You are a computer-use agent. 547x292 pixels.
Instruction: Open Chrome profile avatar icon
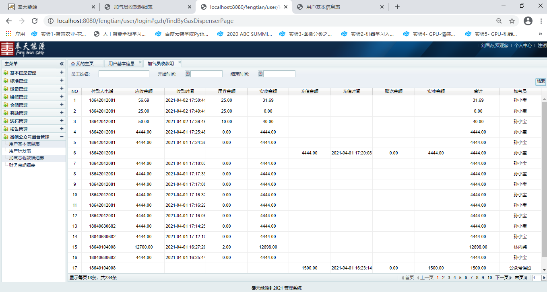click(x=528, y=21)
